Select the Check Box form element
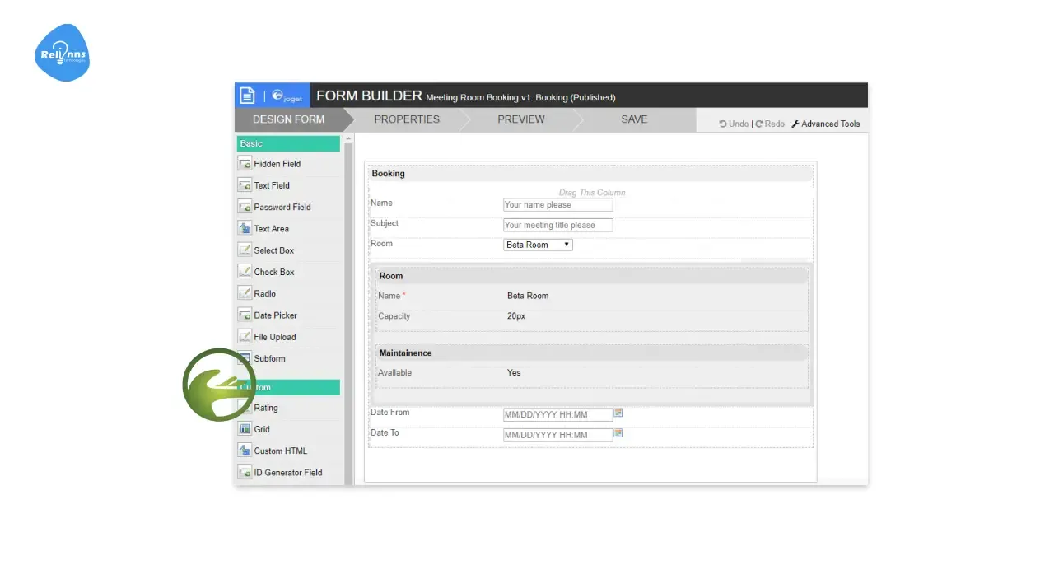 click(245, 271)
